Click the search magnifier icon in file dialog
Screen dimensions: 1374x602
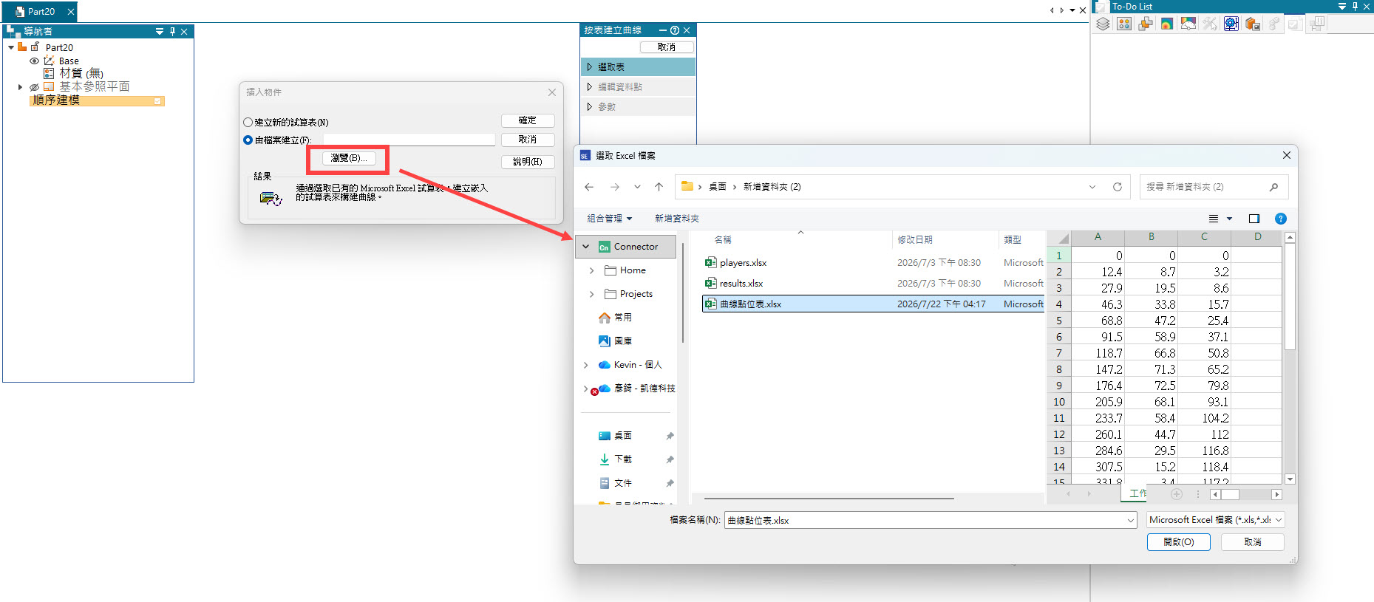(1273, 187)
